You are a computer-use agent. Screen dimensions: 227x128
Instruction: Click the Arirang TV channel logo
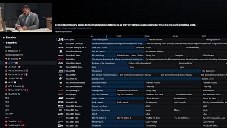tap(61, 91)
